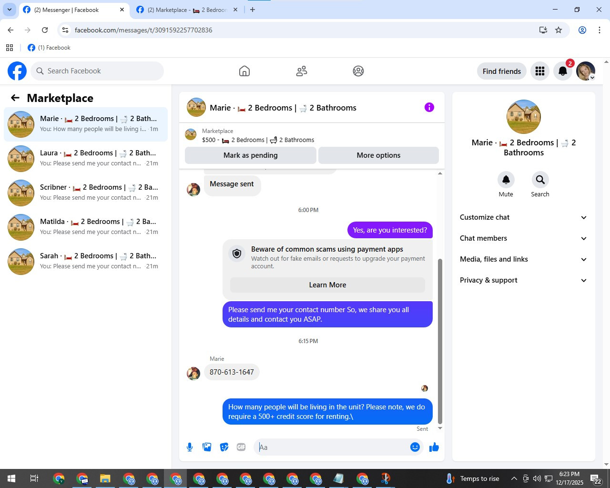610x488 pixels.
Task: Open the (1) Facebook bookmark
Action: [49, 48]
